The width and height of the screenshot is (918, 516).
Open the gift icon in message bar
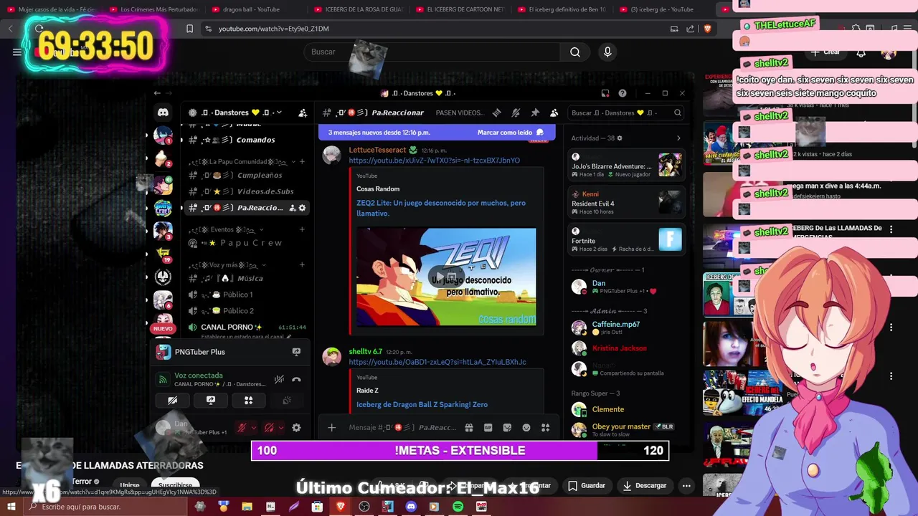coord(469,428)
